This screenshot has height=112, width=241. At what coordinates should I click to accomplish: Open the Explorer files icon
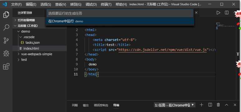click(6, 15)
